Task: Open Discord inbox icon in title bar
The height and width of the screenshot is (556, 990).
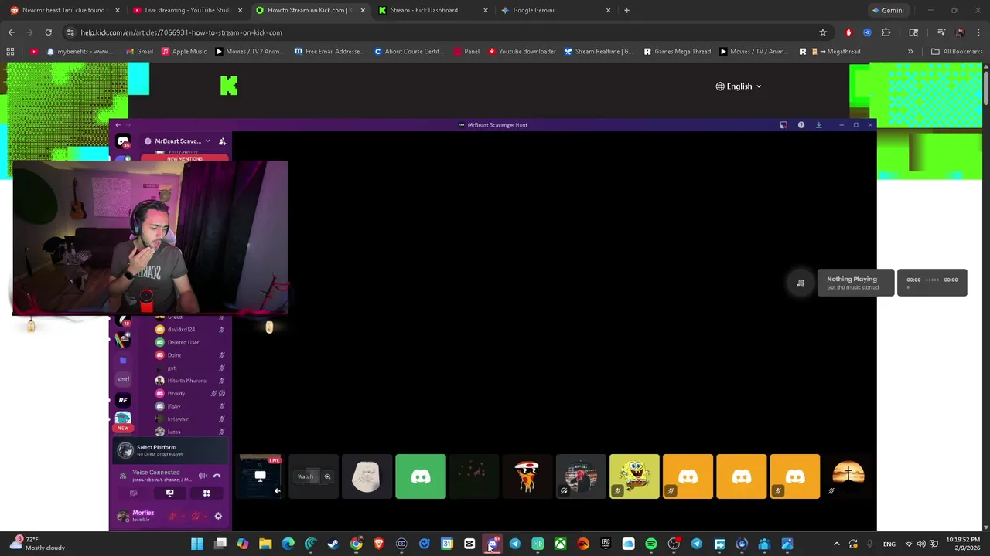Action: (x=783, y=125)
